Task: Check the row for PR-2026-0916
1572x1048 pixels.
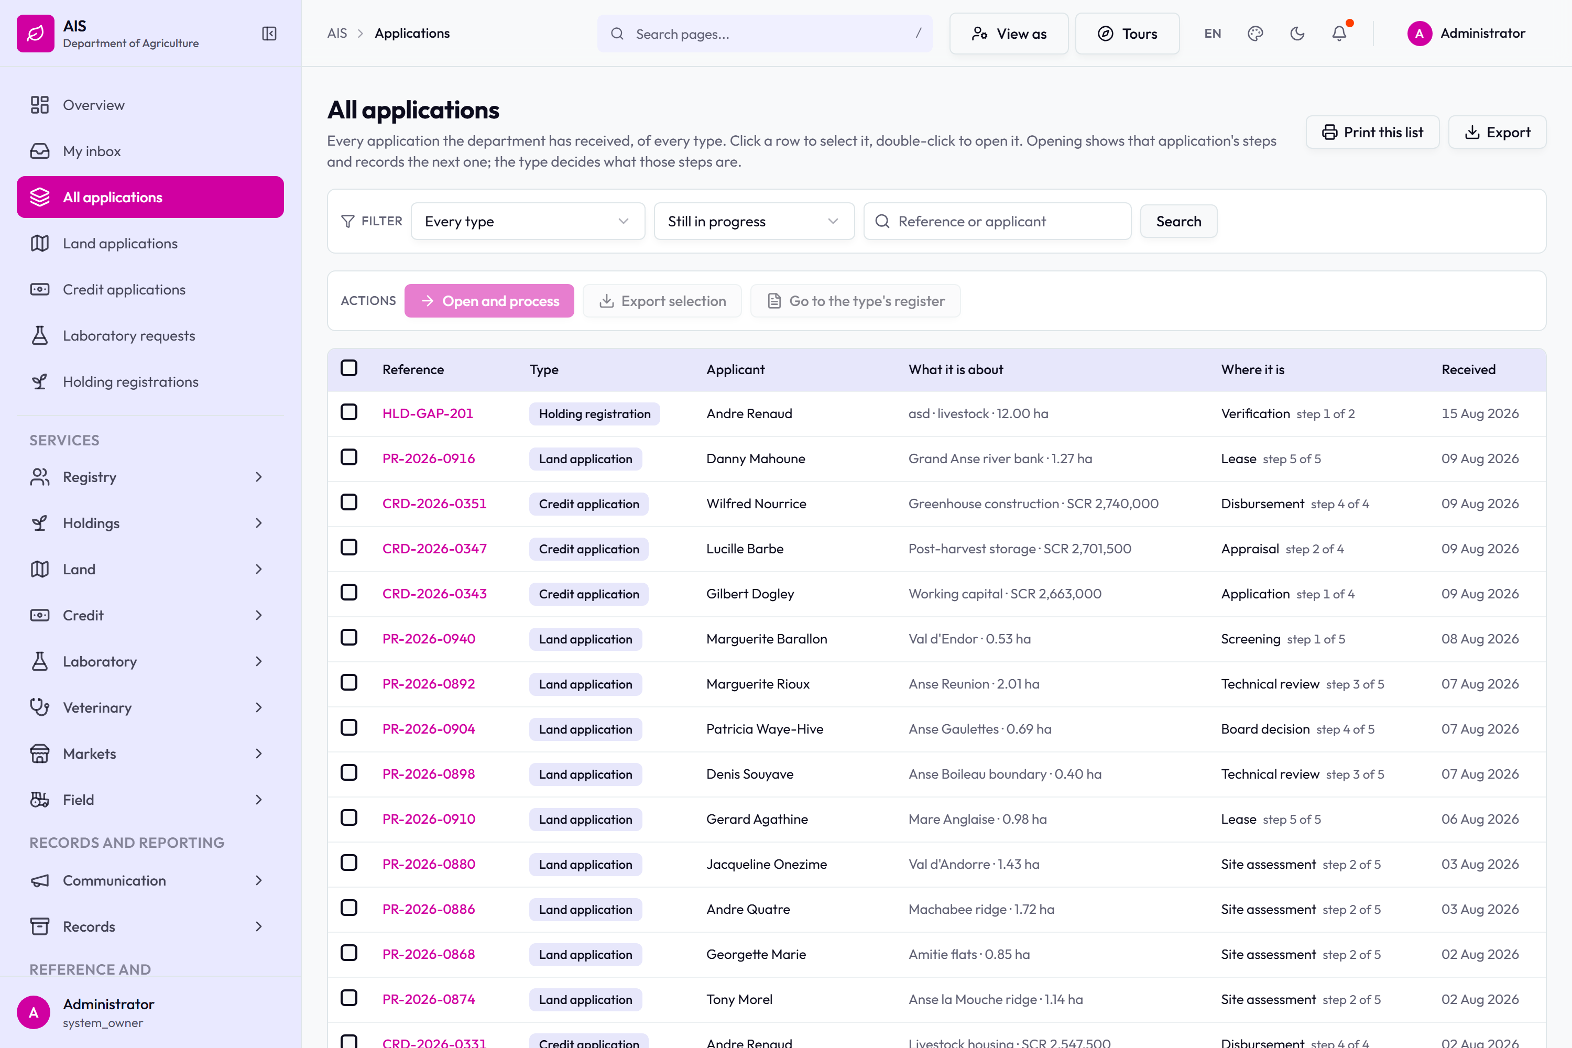Action: pyautogui.click(x=349, y=457)
